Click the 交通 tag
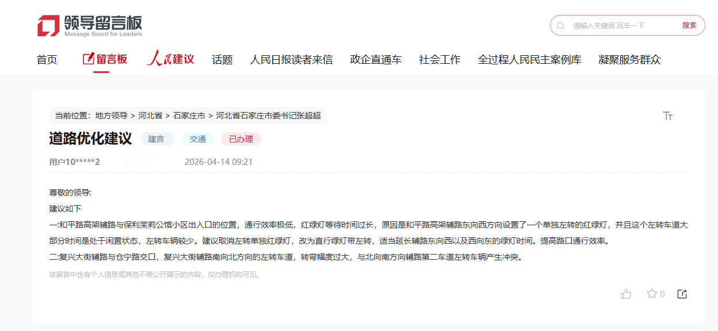 click(x=198, y=139)
